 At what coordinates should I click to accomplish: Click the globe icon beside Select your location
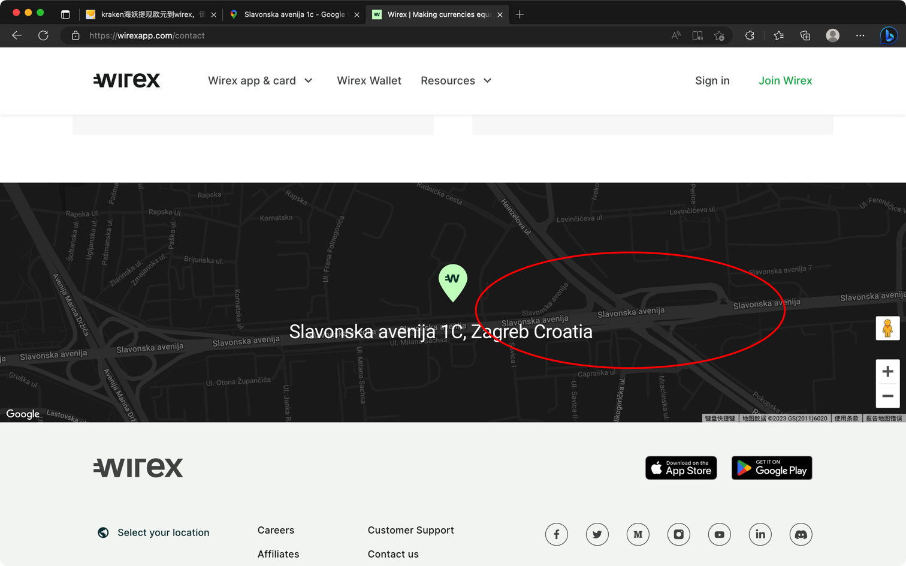click(x=103, y=532)
